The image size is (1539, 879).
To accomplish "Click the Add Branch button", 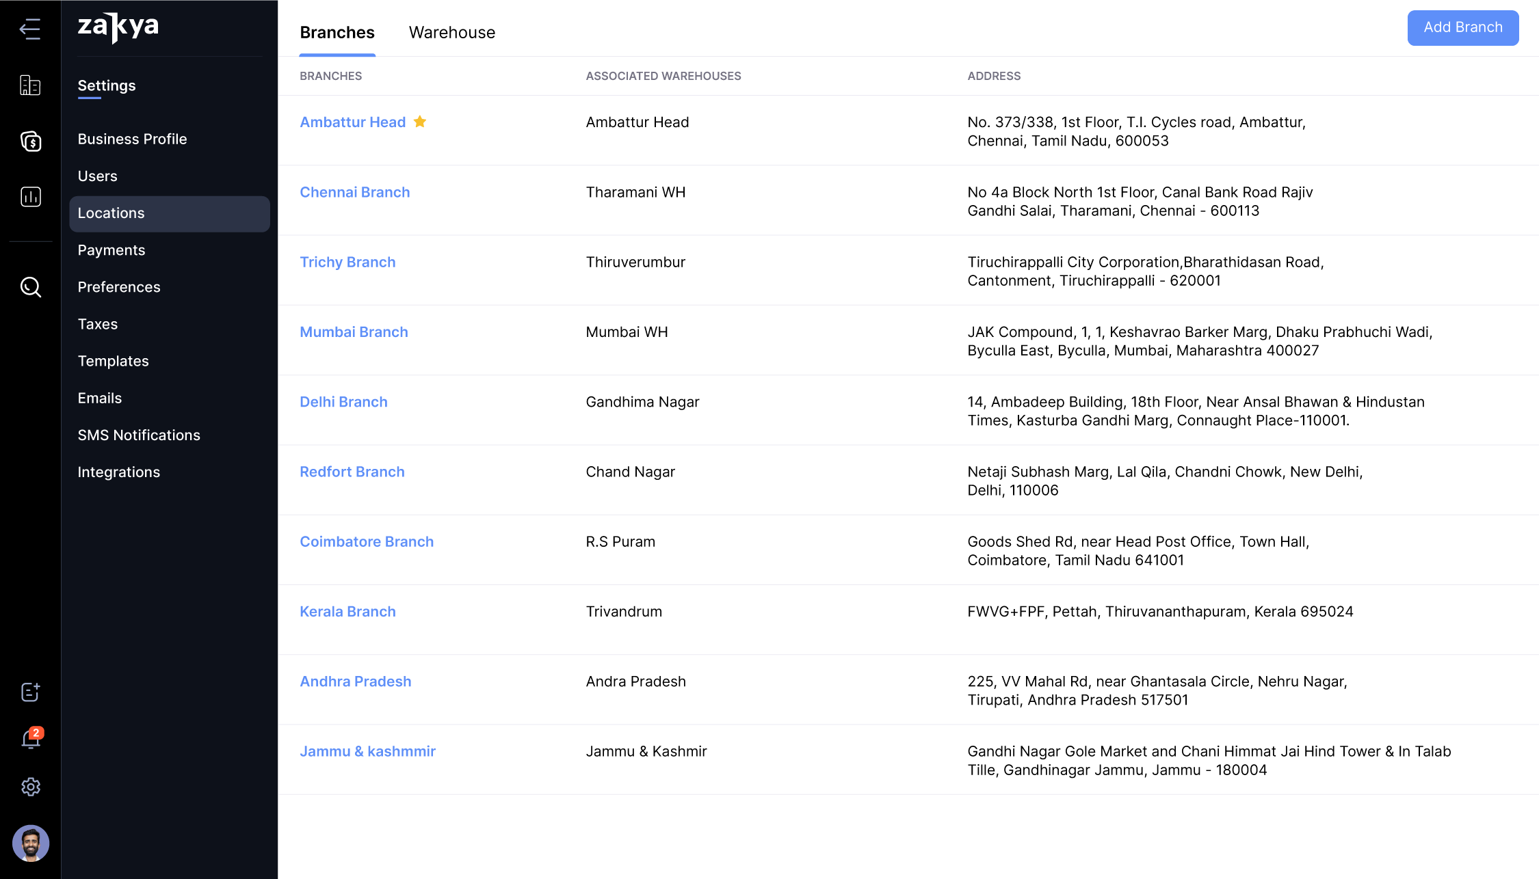I will pyautogui.click(x=1462, y=27).
